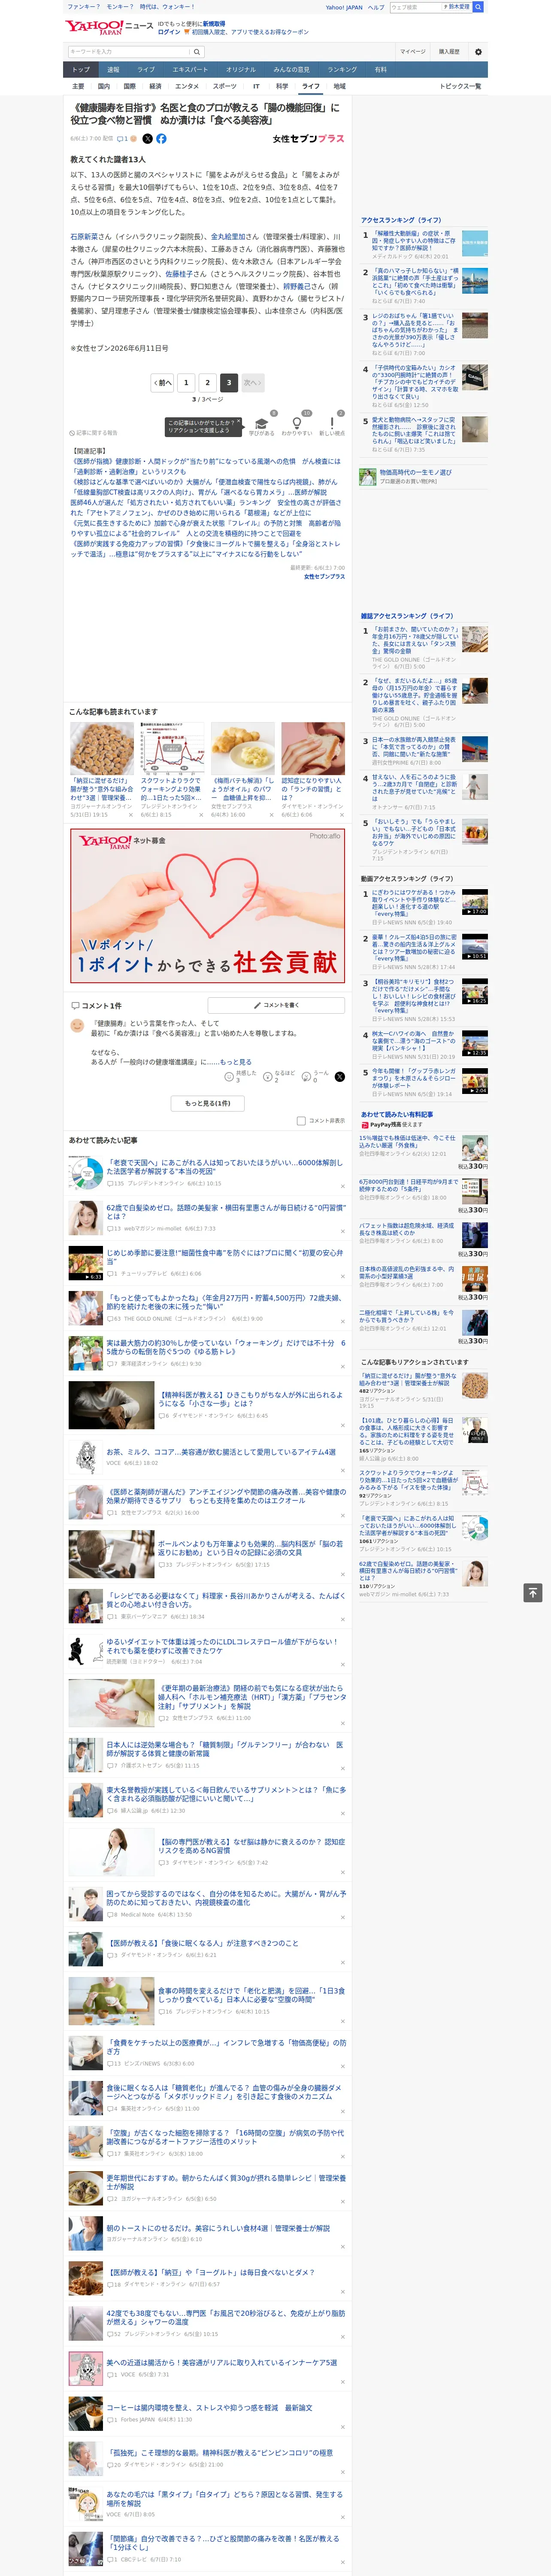Open the article comment count bubble icon
This screenshot has width=551, height=2576.
121,139
